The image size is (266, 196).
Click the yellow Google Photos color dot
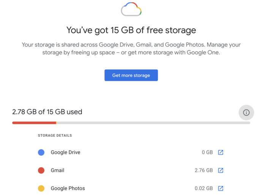pos(41,188)
